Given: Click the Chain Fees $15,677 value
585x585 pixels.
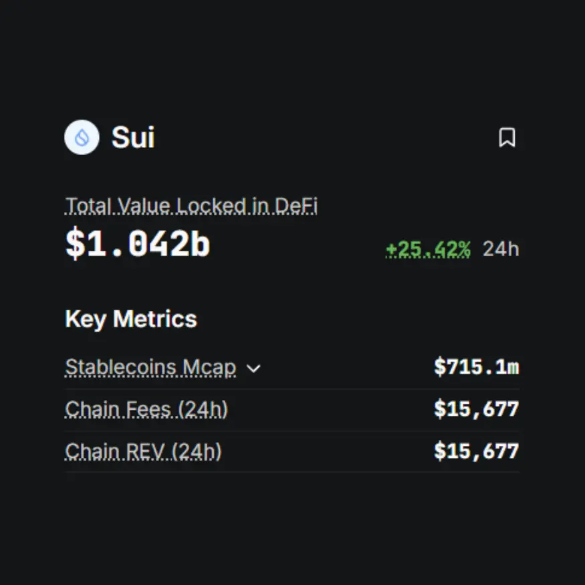Looking at the screenshot, I should [476, 409].
